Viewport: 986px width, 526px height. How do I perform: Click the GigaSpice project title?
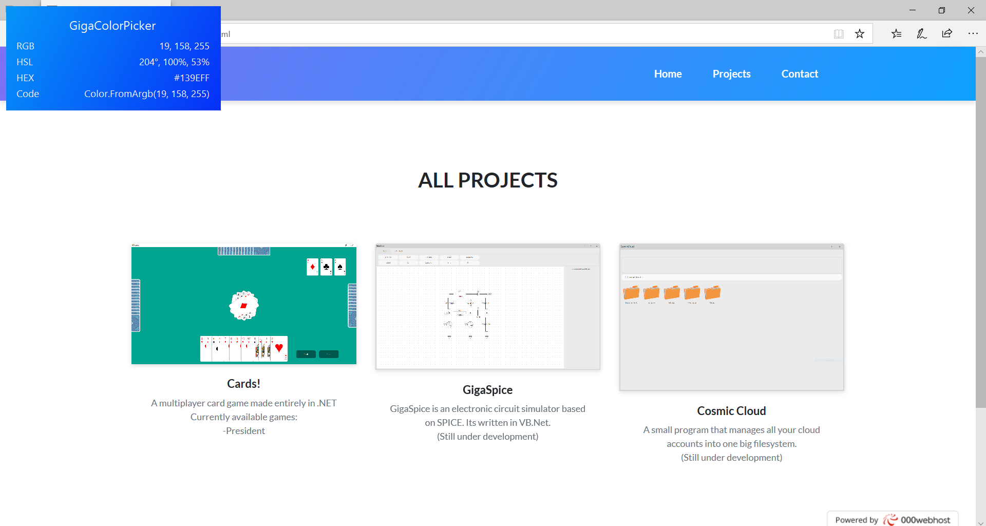click(x=488, y=390)
